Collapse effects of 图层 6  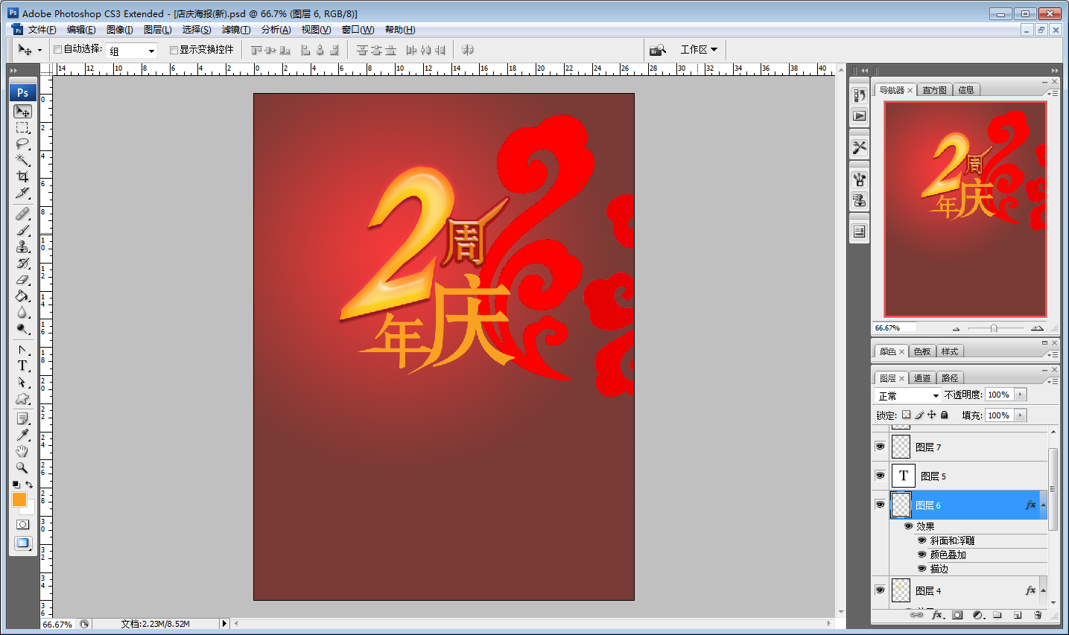click(x=1043, y=505)
